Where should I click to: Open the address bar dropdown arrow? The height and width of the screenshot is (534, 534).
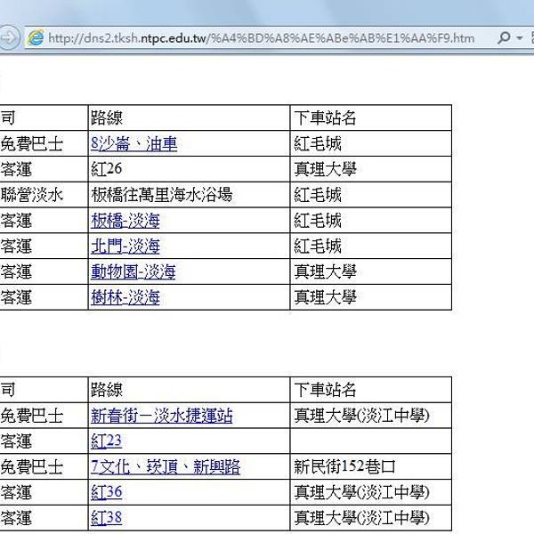(519, 38)
